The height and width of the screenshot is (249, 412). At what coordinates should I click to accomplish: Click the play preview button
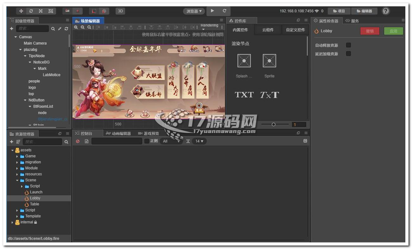212,11
